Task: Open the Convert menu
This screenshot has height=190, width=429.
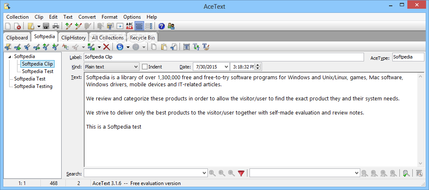Action: [87, 17]
